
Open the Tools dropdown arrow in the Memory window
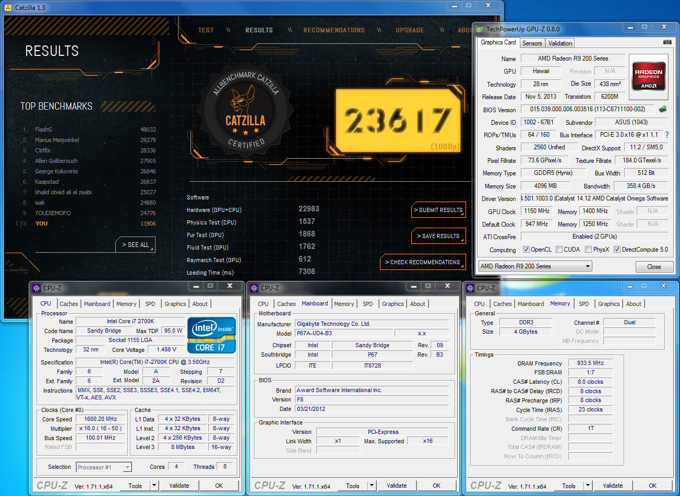pos(588,486)
